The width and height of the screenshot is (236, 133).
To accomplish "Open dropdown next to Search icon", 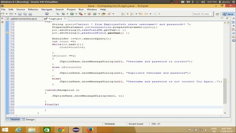I will pos(113,14).
